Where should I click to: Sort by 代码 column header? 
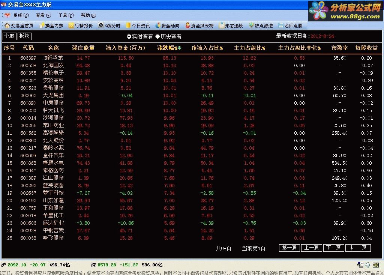tap(28, 48)
